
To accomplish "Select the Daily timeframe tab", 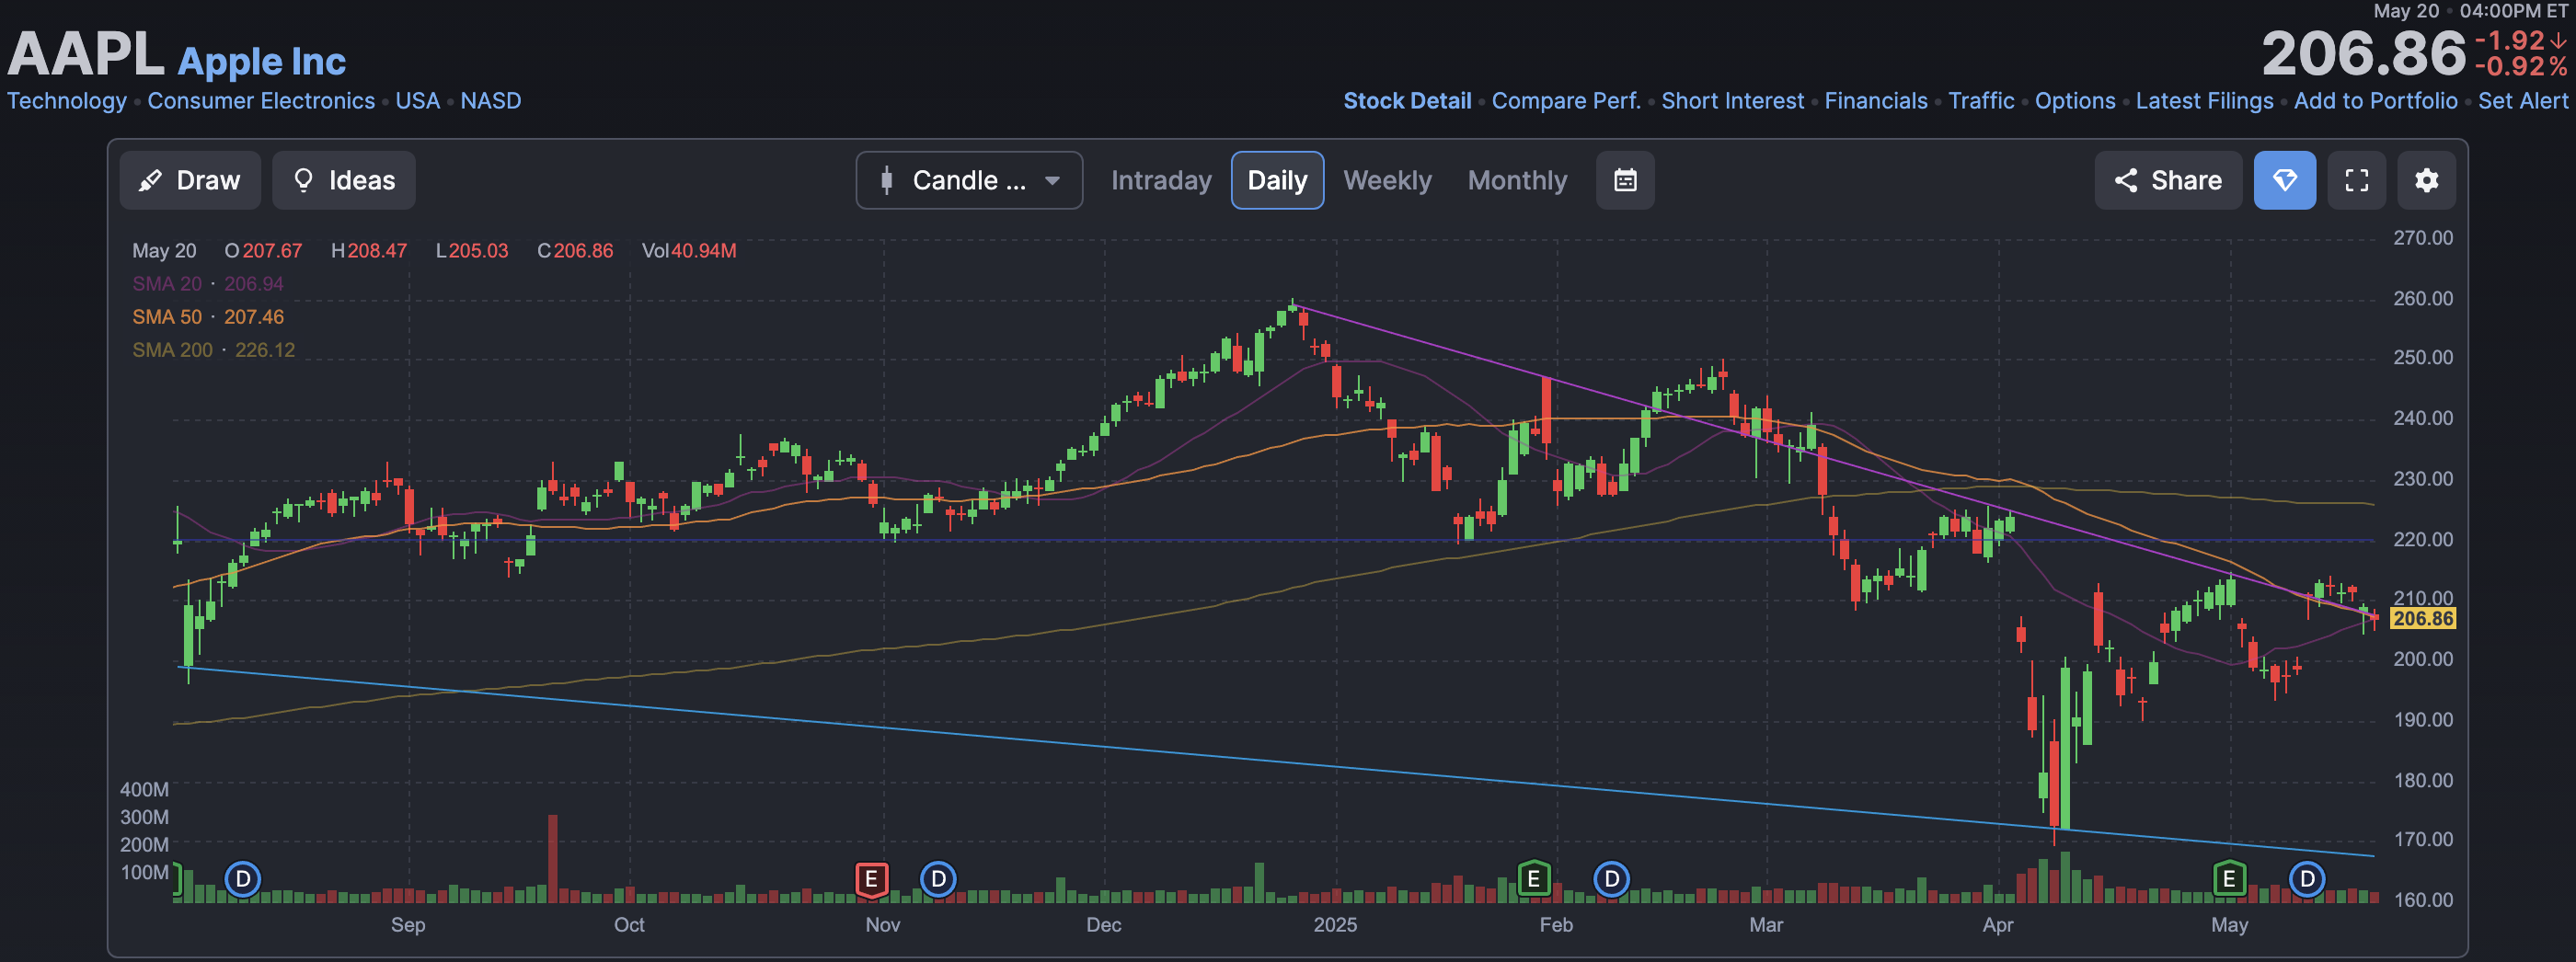I will click(1277, 180).
